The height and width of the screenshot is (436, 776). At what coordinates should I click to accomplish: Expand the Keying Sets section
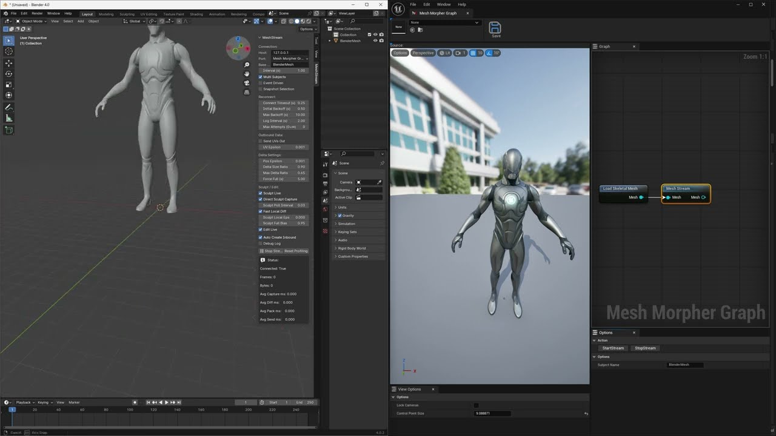coord(359,232)
